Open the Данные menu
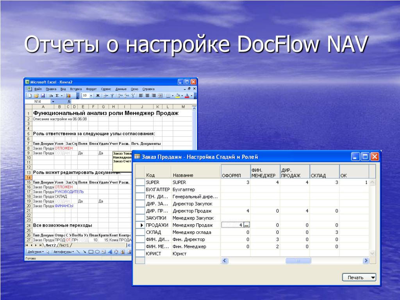 pyautogui.click(x=121, y=89)
